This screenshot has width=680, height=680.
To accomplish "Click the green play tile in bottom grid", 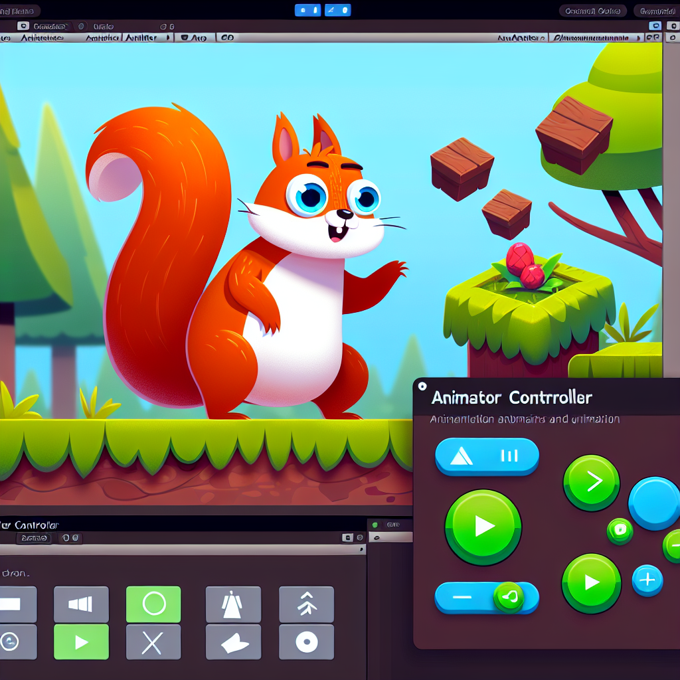I will [x=81, y=642].
